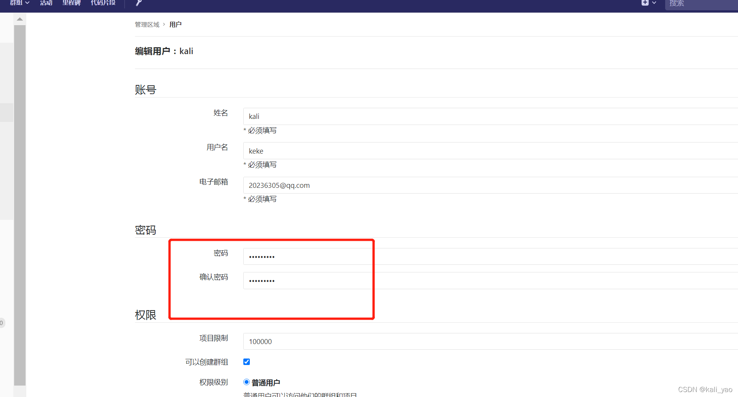Toggle the 可以创建群组 checkbox
The height and width of the screenshot is (397, 738).
point(247,362)
